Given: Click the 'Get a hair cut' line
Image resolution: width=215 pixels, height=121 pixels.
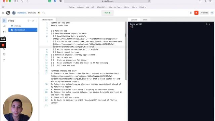Looking at the screenshot, I should point(61,57).
